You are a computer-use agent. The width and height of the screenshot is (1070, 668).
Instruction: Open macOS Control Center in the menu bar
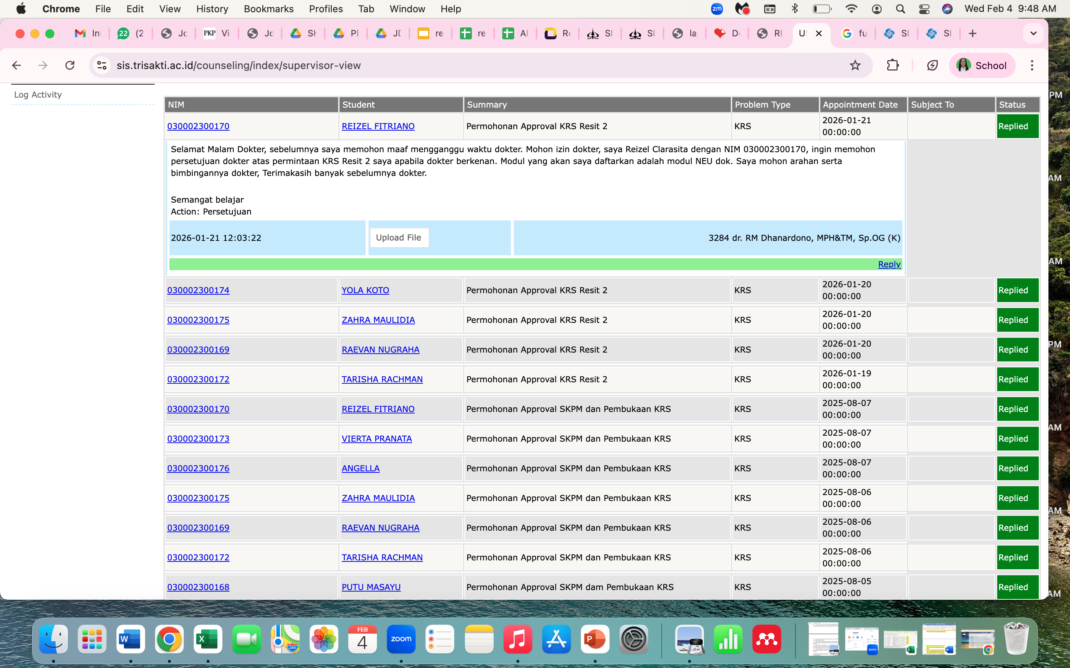(924, 9)
